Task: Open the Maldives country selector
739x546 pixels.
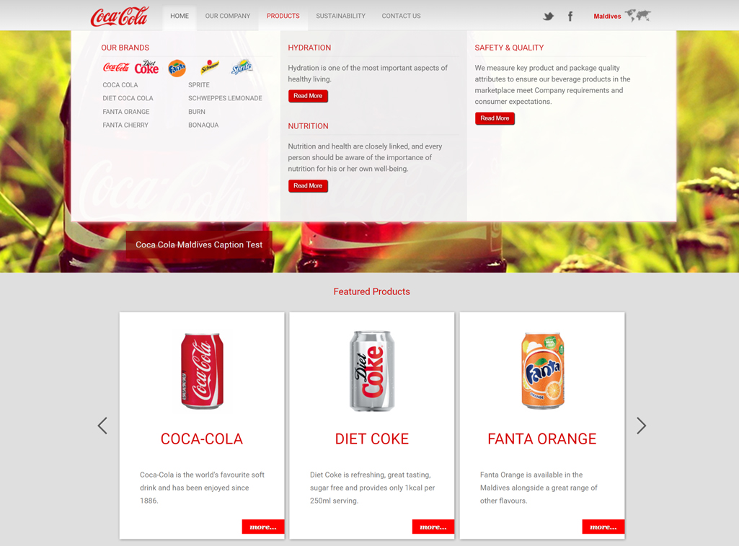Action: click(607, 16)
